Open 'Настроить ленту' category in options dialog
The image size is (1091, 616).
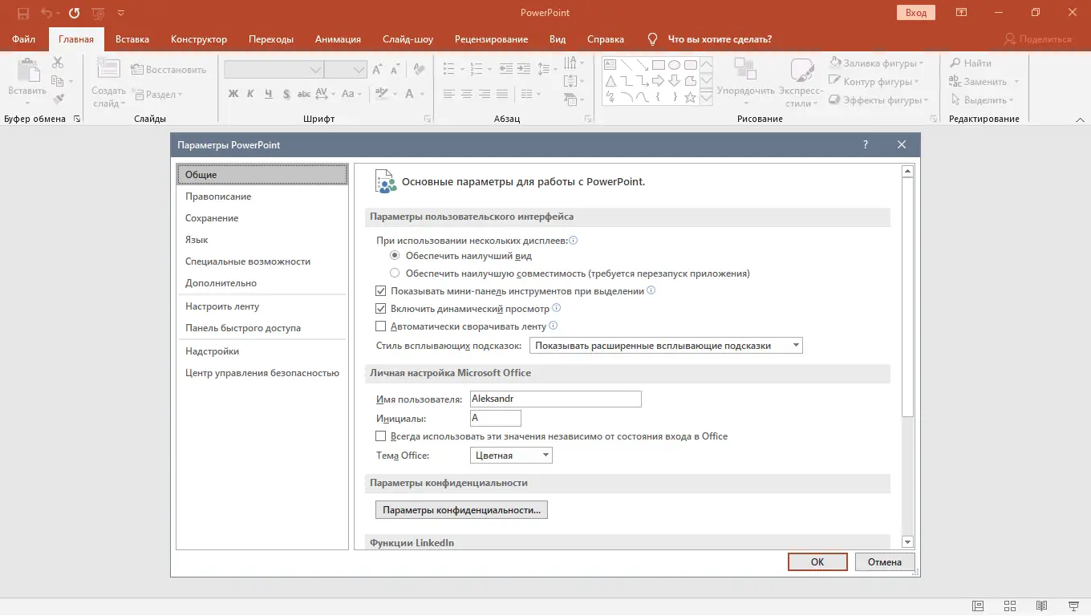(262, 306)
